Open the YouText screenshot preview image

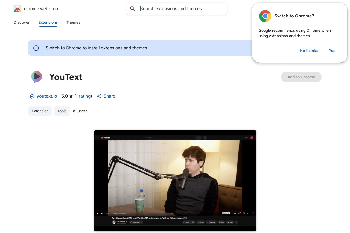click(175, 181)
